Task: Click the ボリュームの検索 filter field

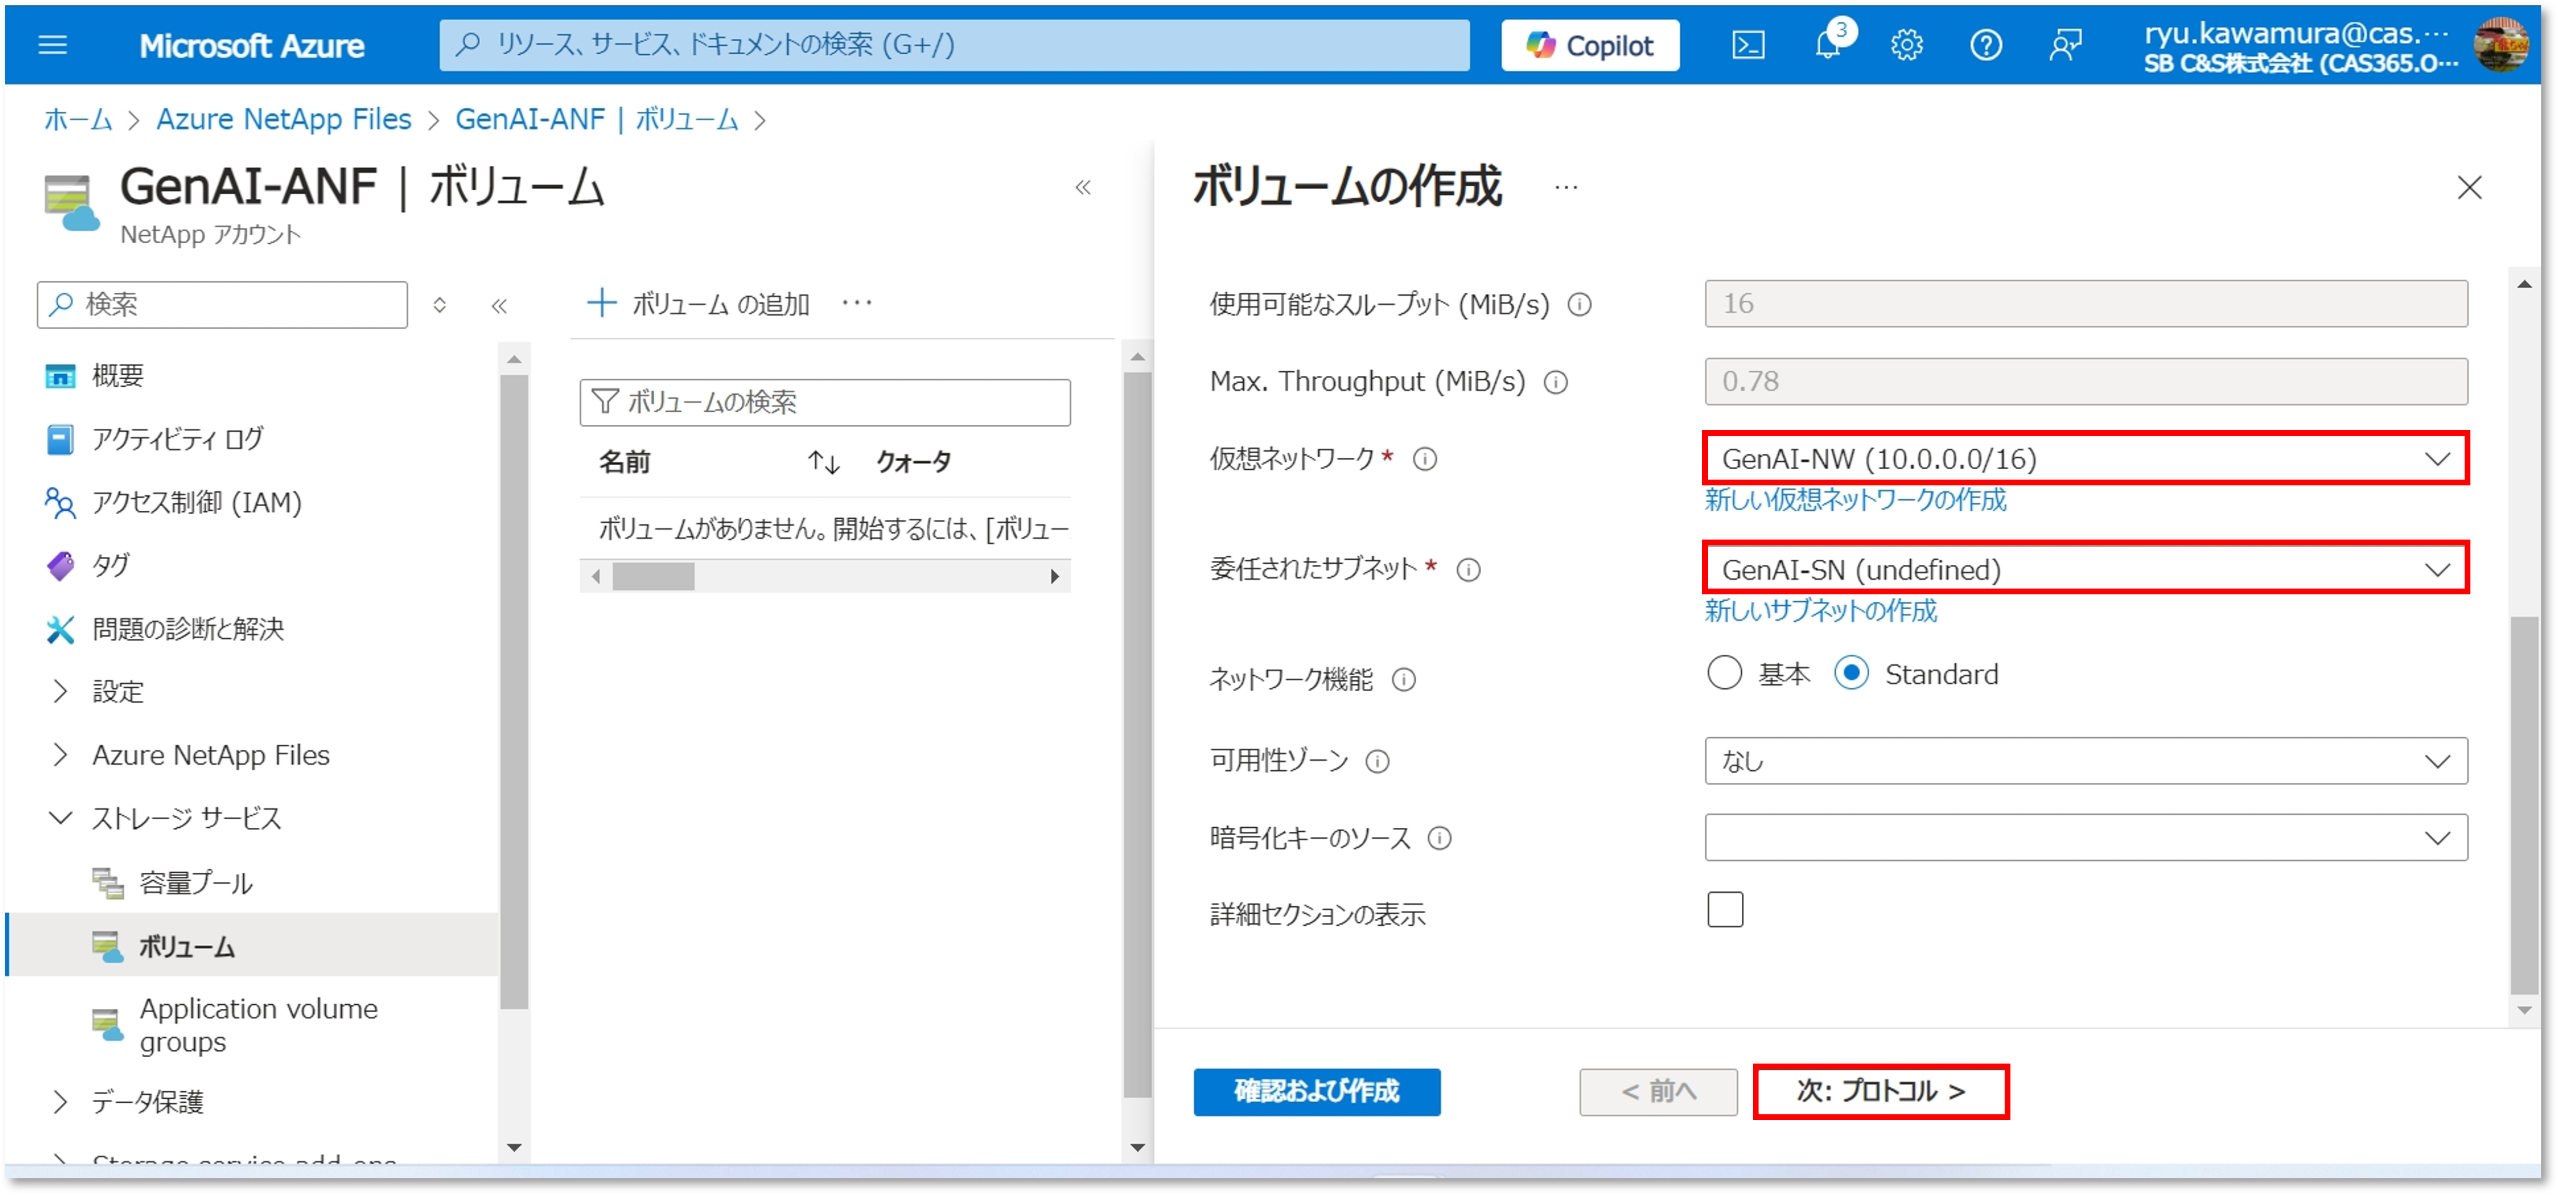Action: point(824,402)
